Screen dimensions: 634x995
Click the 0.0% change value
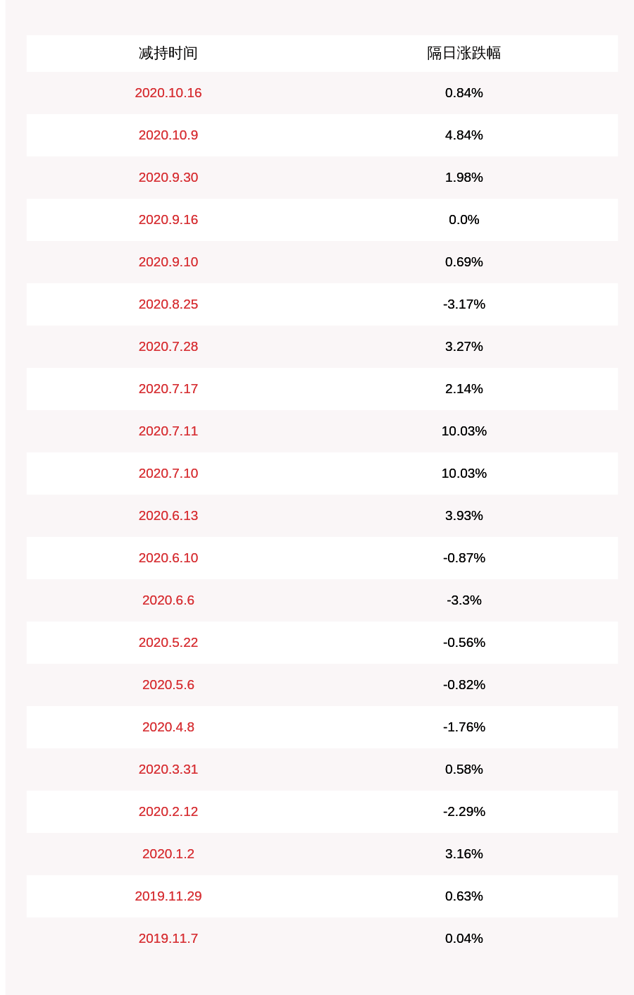(x=464, y=220)
